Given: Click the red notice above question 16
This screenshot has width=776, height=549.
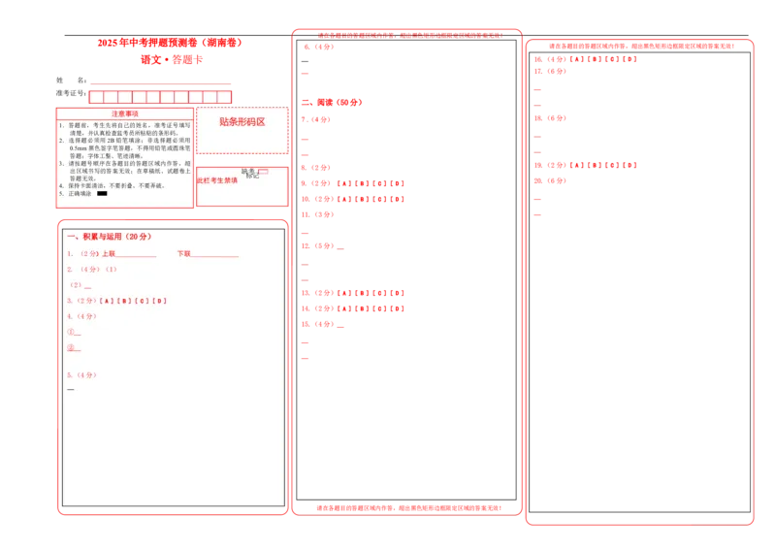Looking at the screenshot, I should (x=642, y=46).
